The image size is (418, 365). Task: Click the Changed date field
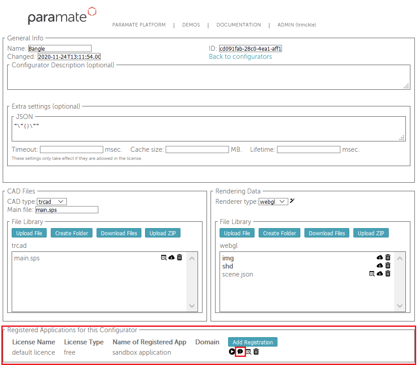(x=69, y=57)
